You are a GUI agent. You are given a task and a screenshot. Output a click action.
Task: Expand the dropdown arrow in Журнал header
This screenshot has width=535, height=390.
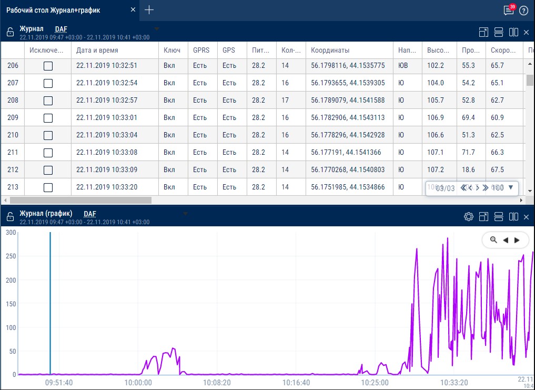(157, 29)
